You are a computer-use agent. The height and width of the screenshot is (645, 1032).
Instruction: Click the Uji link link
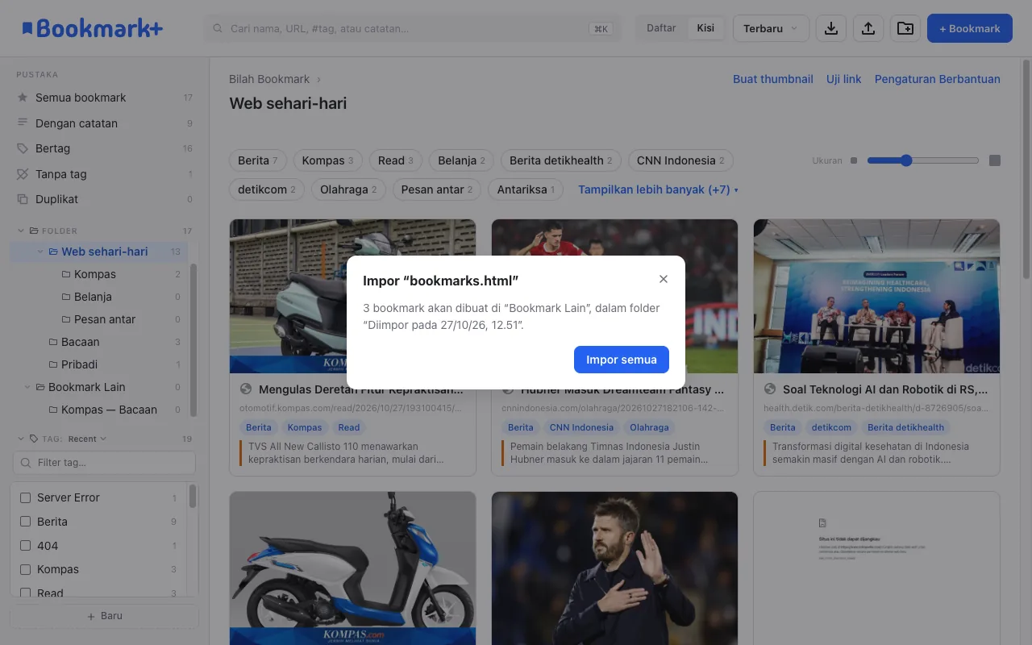[844, 79]
